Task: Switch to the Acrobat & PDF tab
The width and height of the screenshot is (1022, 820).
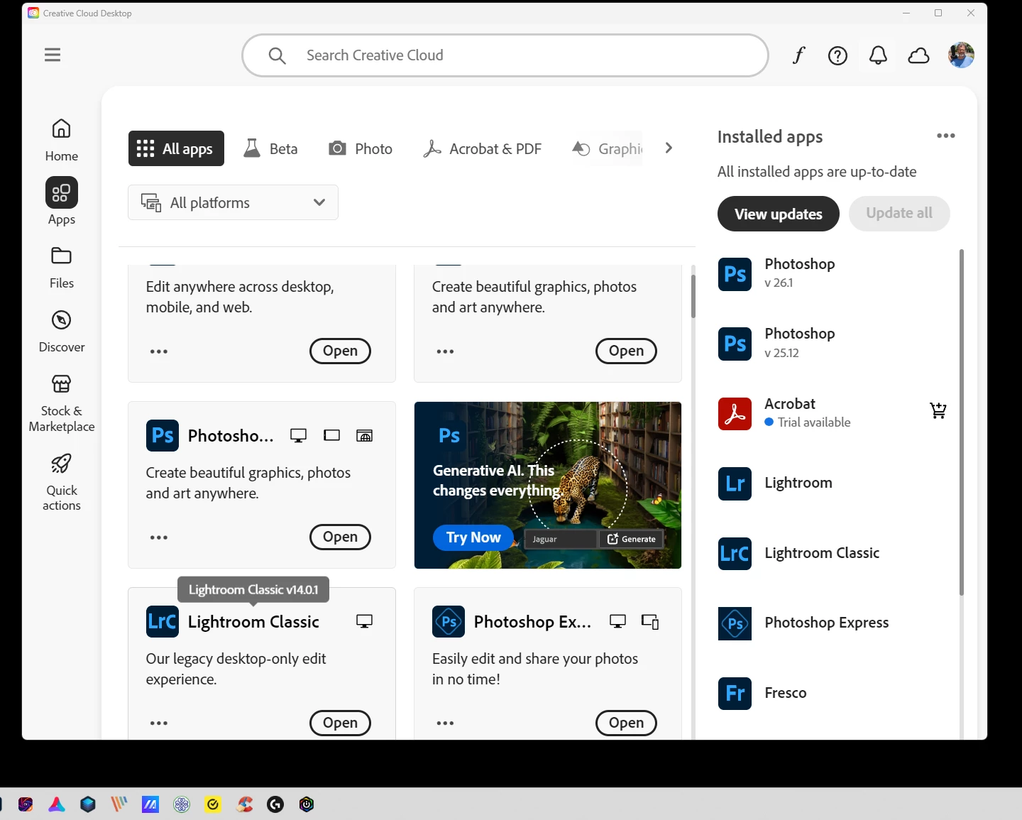Action: pos(483,148)
